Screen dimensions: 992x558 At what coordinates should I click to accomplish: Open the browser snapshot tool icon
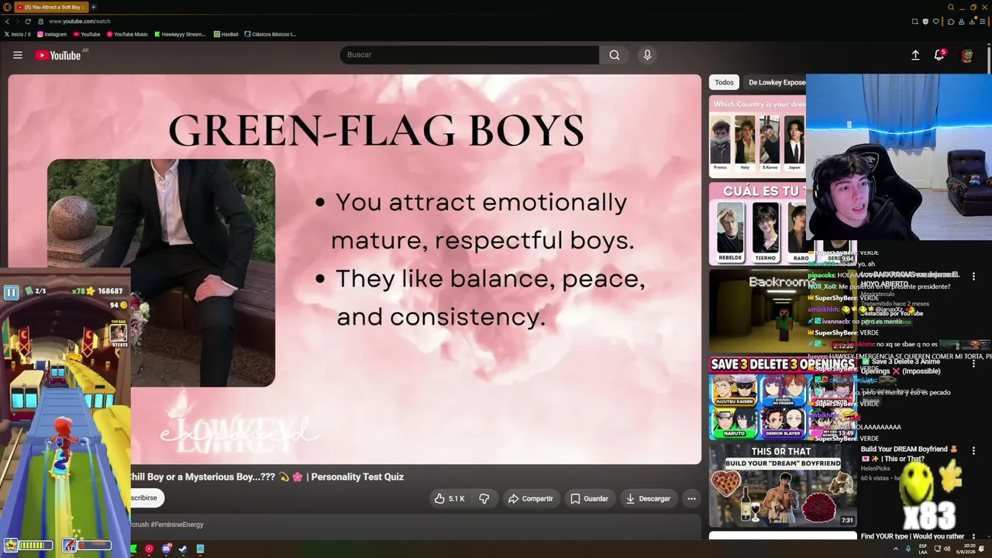pyautogui.click(x=914, y=21)
